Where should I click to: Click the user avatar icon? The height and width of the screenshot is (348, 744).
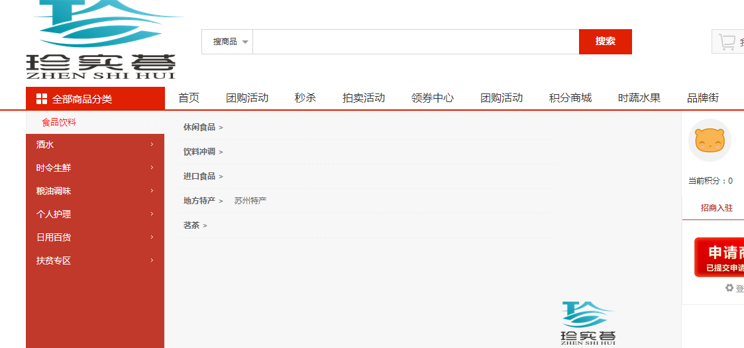click(x=710, y=141)
